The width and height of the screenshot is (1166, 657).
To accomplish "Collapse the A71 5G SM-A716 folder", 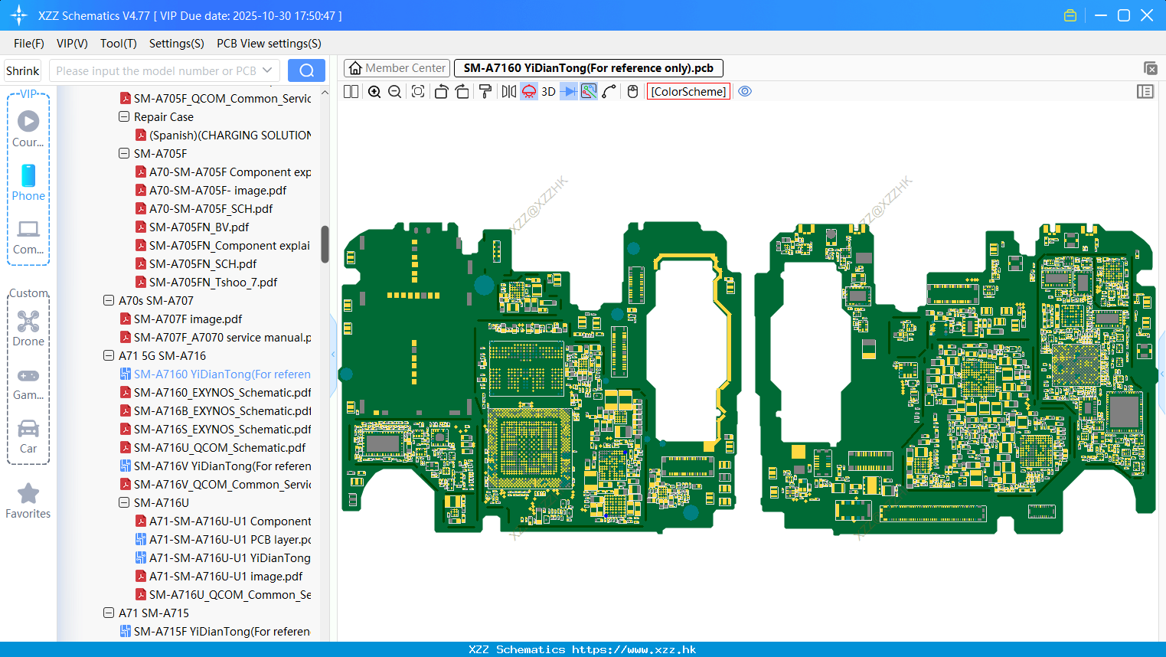I will 109,356.
